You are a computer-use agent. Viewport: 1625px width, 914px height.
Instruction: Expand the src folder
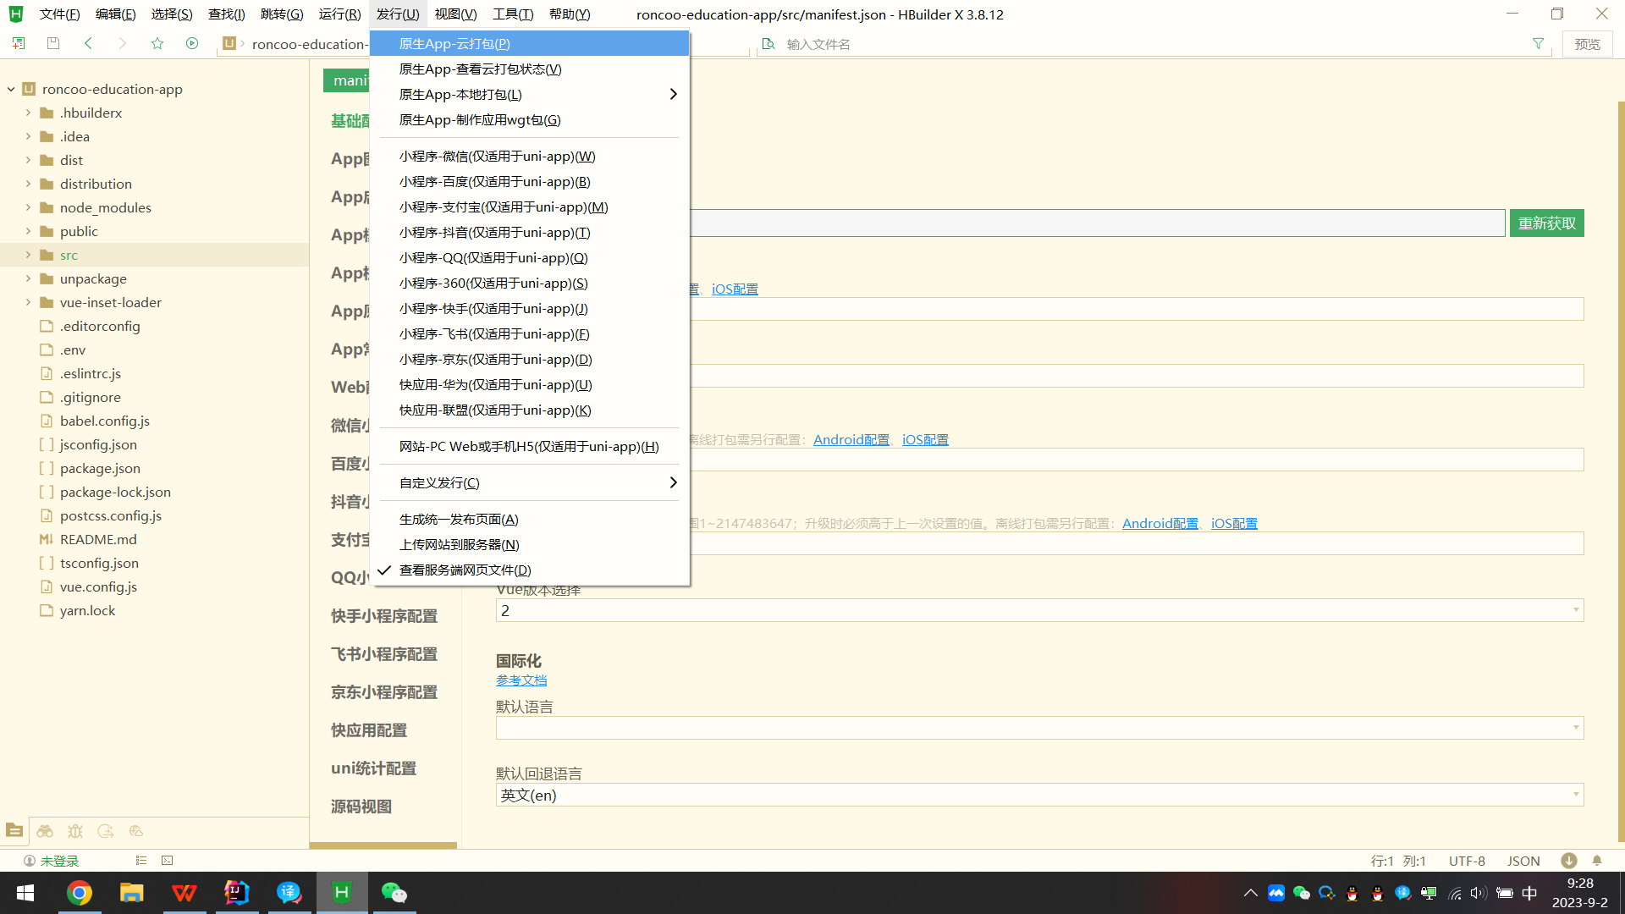tap(28, 255)
